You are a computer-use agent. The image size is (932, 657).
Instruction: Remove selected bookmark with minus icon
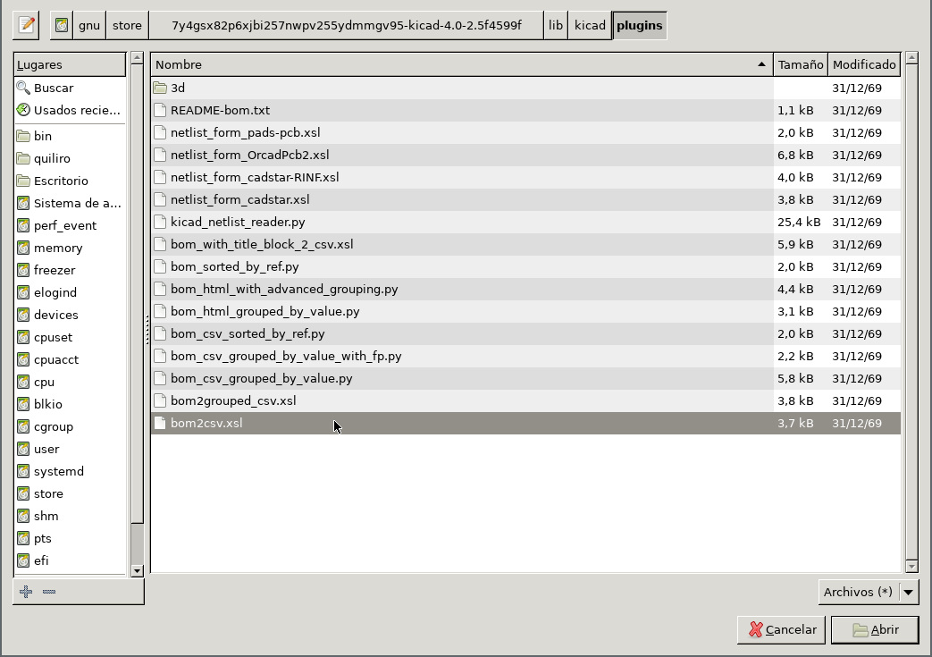[x=49, y=592]
